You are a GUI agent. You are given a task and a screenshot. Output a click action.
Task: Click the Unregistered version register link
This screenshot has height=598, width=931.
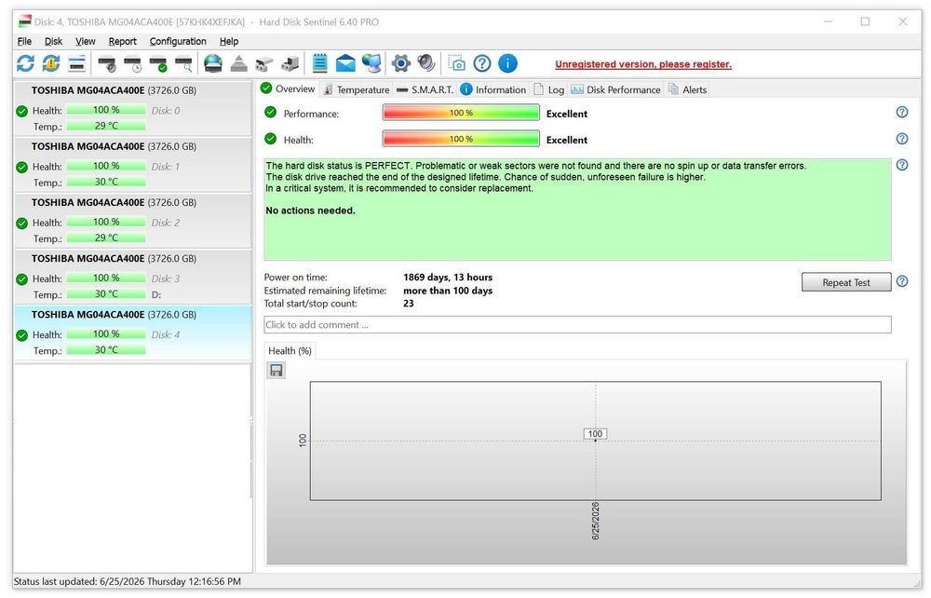pos(643,64)
